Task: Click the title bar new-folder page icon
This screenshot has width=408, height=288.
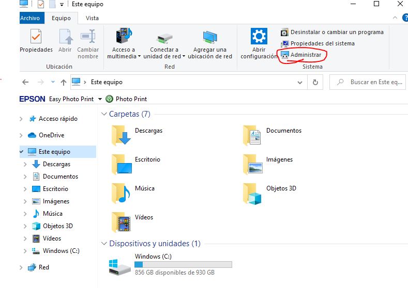Action: coord(52,4)
